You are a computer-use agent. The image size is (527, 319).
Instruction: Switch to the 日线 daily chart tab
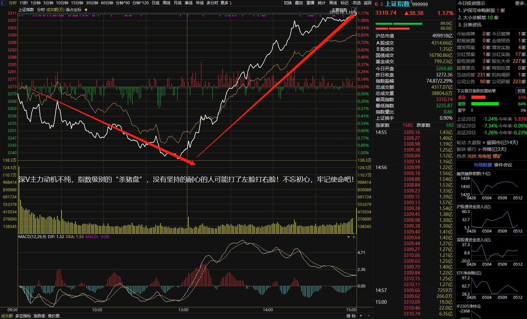click(x=155, y=3)
